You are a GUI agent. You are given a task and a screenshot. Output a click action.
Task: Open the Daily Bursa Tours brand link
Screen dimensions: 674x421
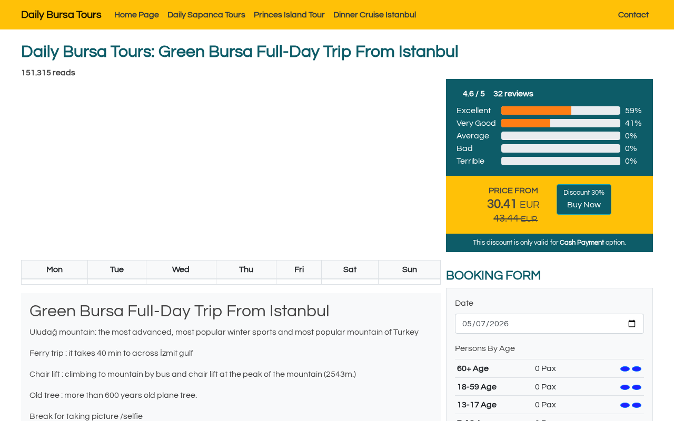pyautogui.click(x=61, y=15)
